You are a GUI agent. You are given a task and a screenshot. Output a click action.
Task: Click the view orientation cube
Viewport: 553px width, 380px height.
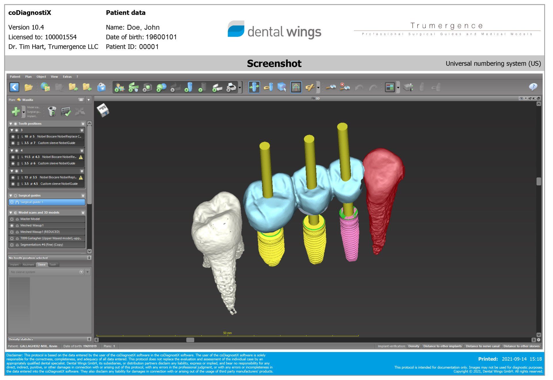[103, 110]
